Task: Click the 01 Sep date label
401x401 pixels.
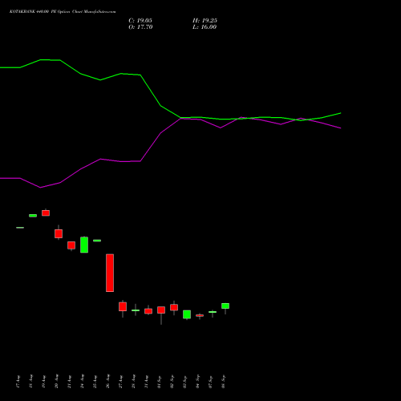Action: [x=159, y=382]
